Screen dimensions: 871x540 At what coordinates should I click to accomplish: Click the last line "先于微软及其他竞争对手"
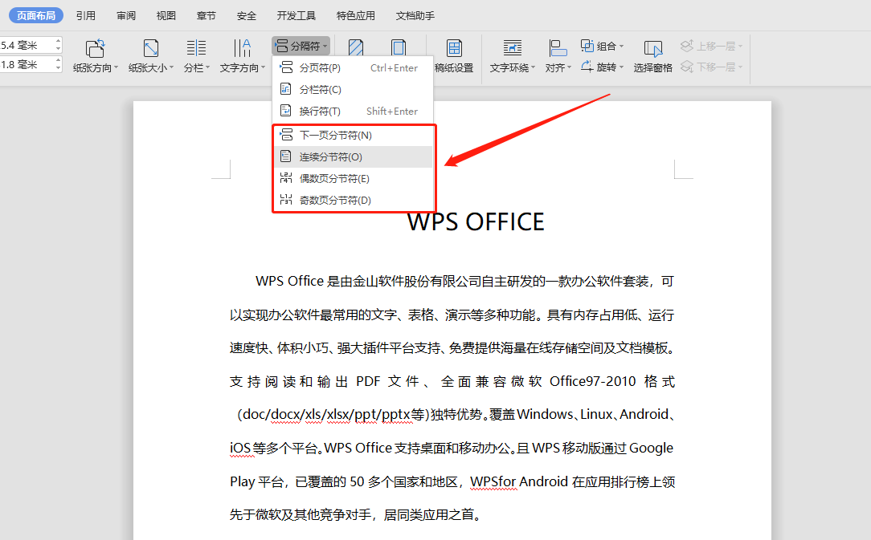coord(301,514)
